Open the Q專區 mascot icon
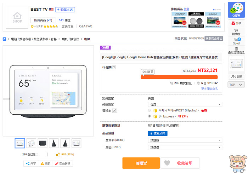248x173 pixels. click(236, 10)
